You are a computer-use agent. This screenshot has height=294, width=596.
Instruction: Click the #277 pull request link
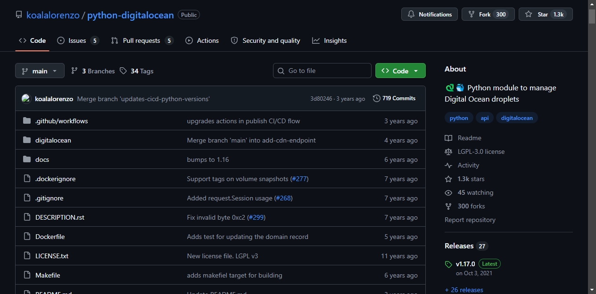pos(300,179)
